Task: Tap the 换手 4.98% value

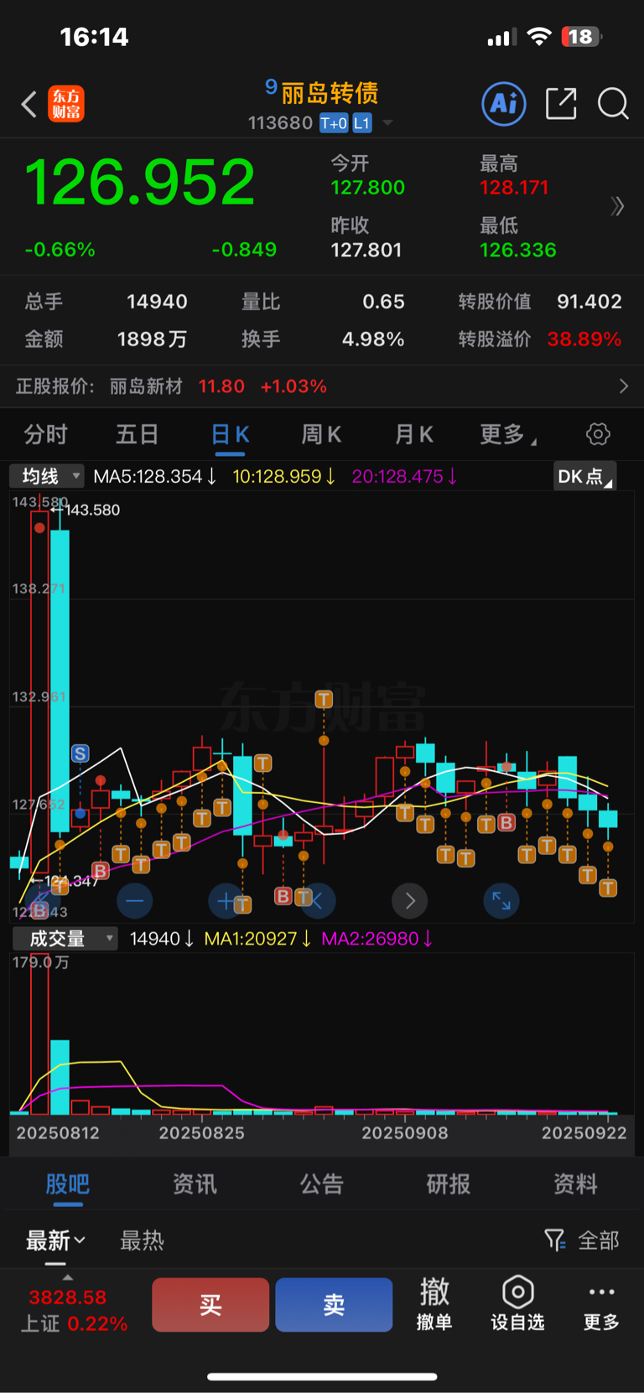Action: pyautogui.click(x=373, y=339)
